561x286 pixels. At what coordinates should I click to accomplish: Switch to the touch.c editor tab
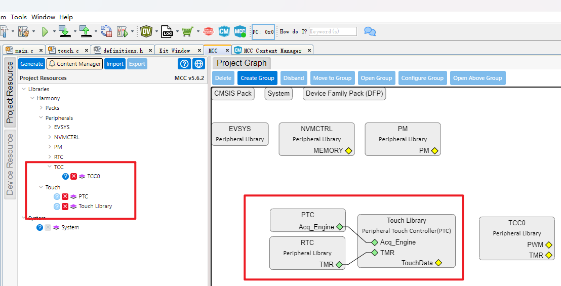point(68,51)
